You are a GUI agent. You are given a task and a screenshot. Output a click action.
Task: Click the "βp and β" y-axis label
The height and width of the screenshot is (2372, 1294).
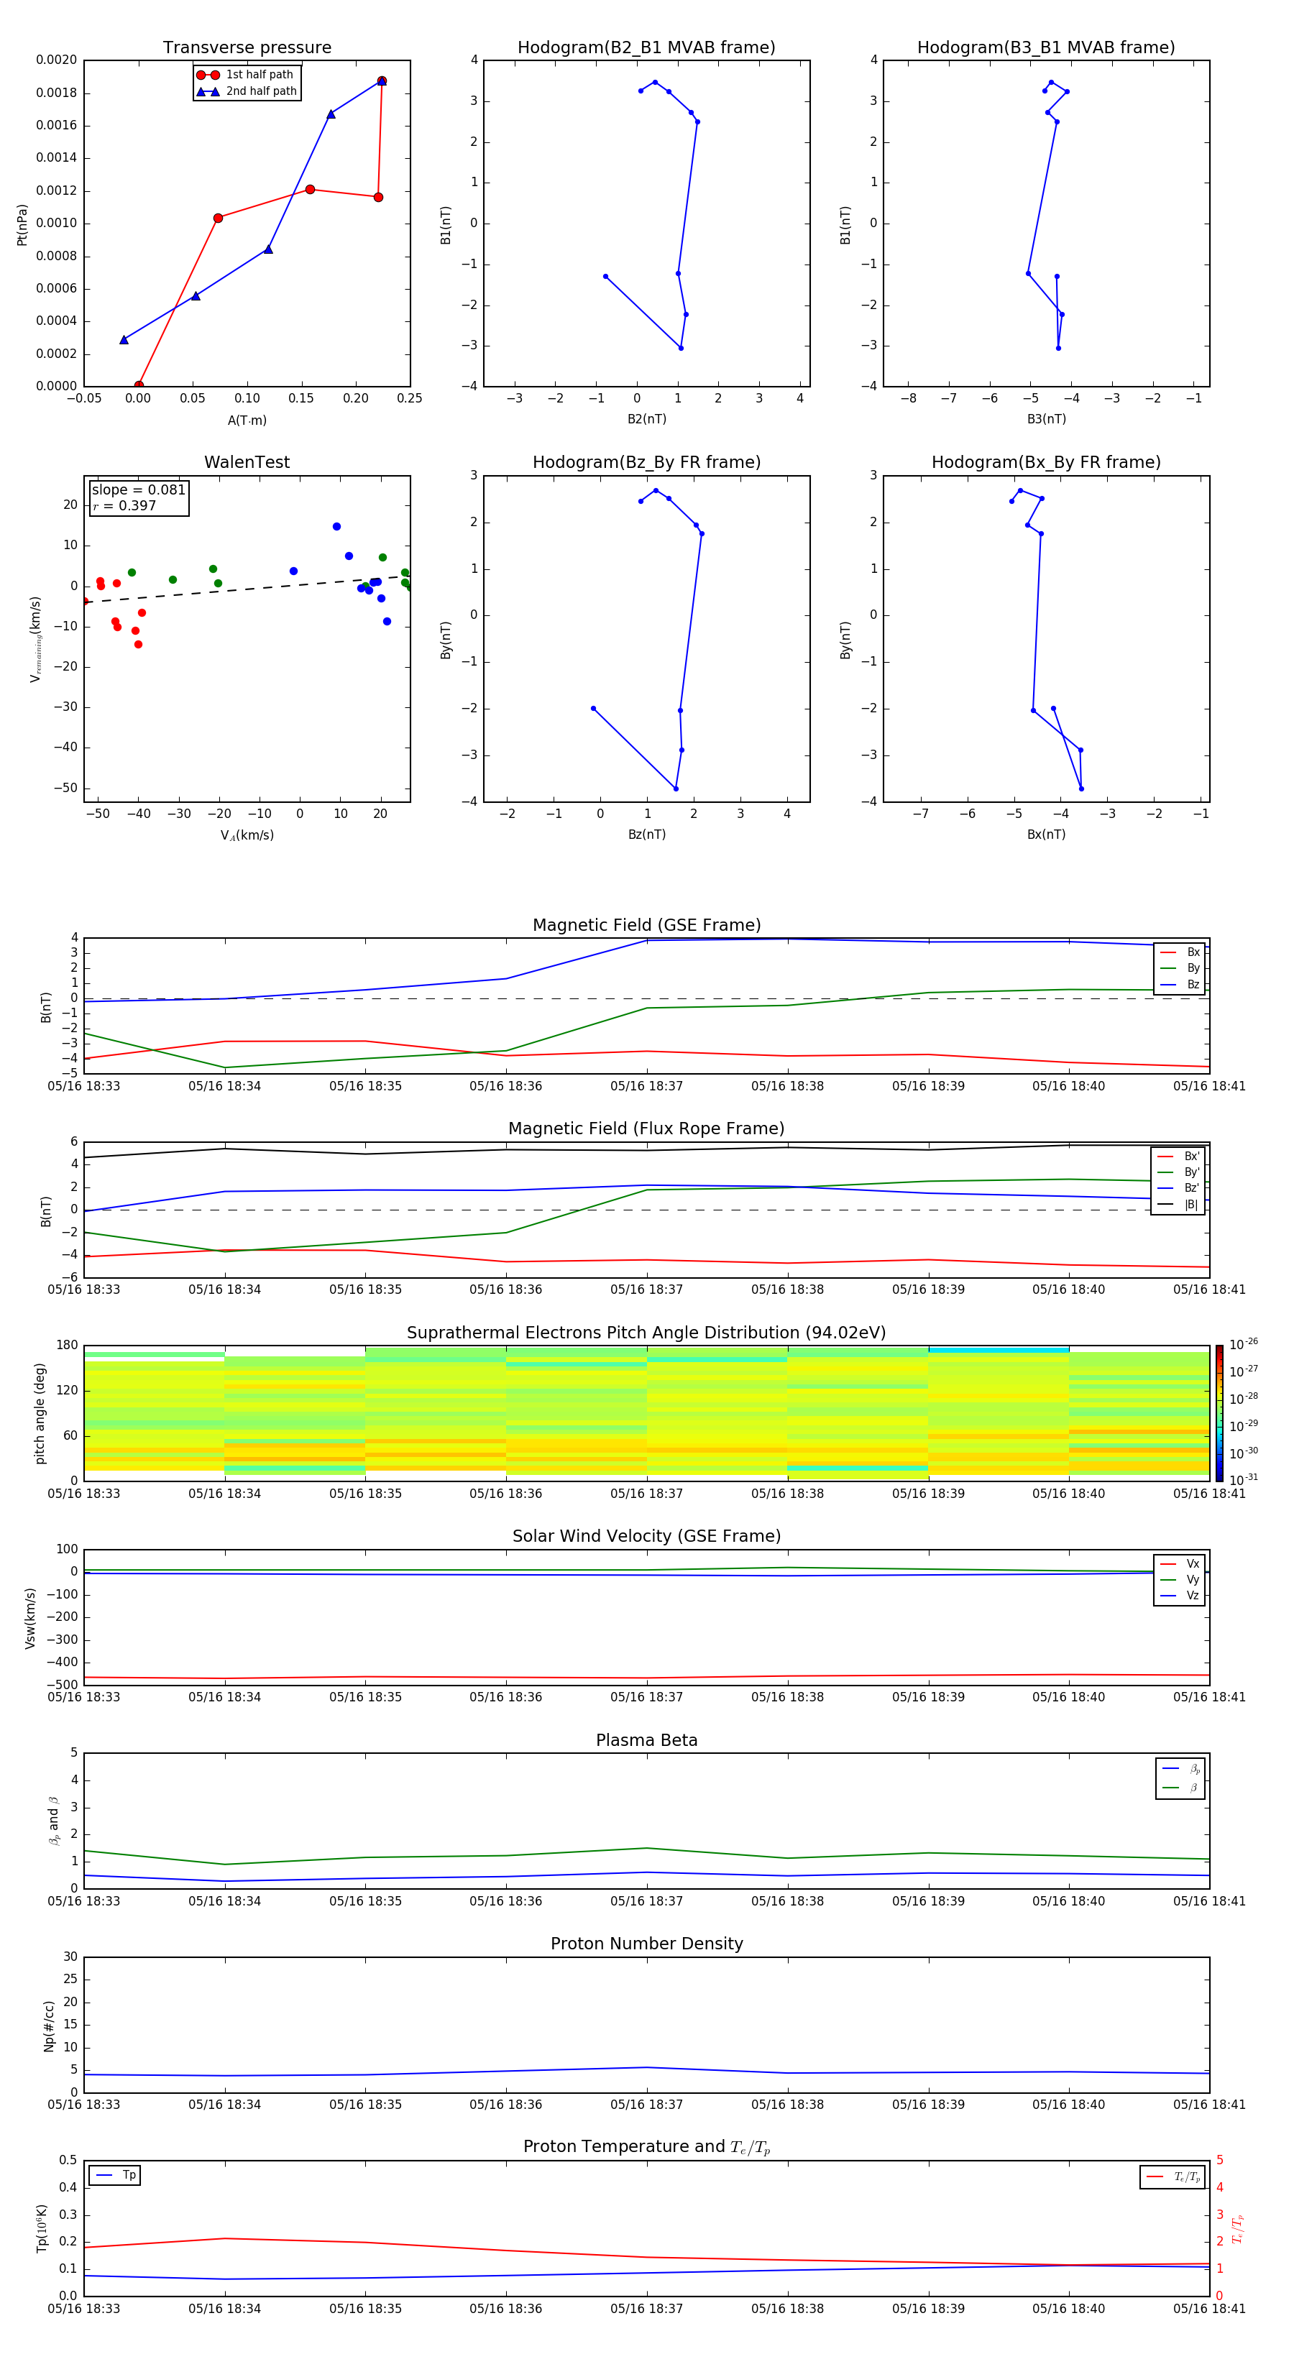53,1821
